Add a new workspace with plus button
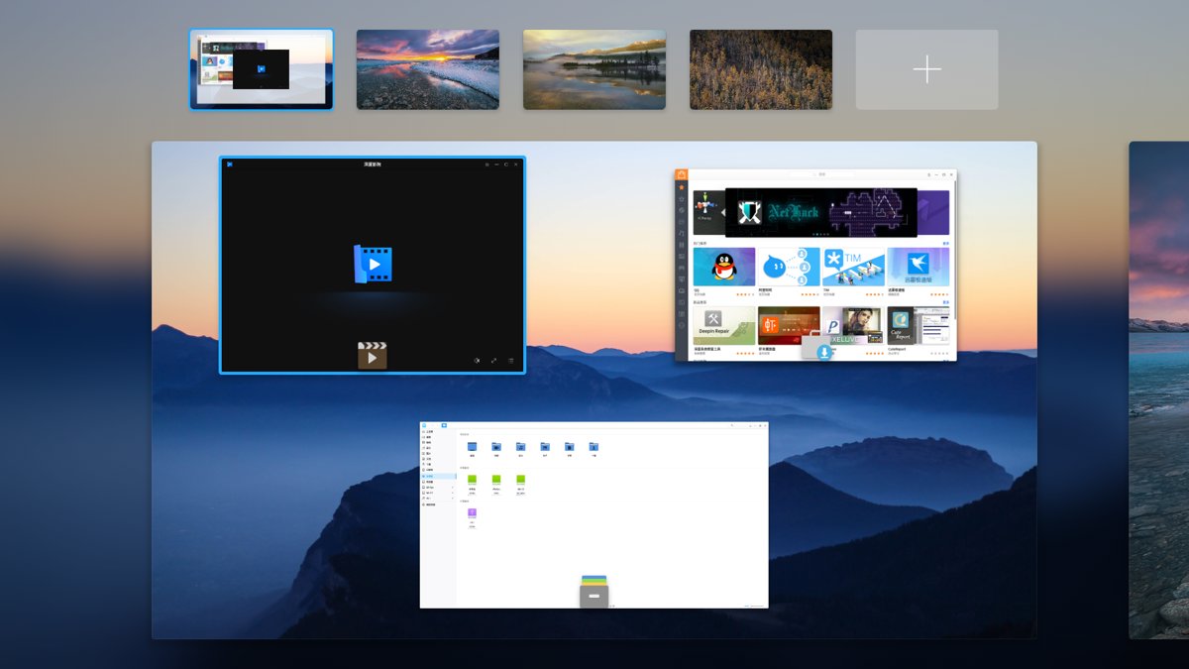Image resolution: width=1189 pixels, height=669 pixels. 926,69
